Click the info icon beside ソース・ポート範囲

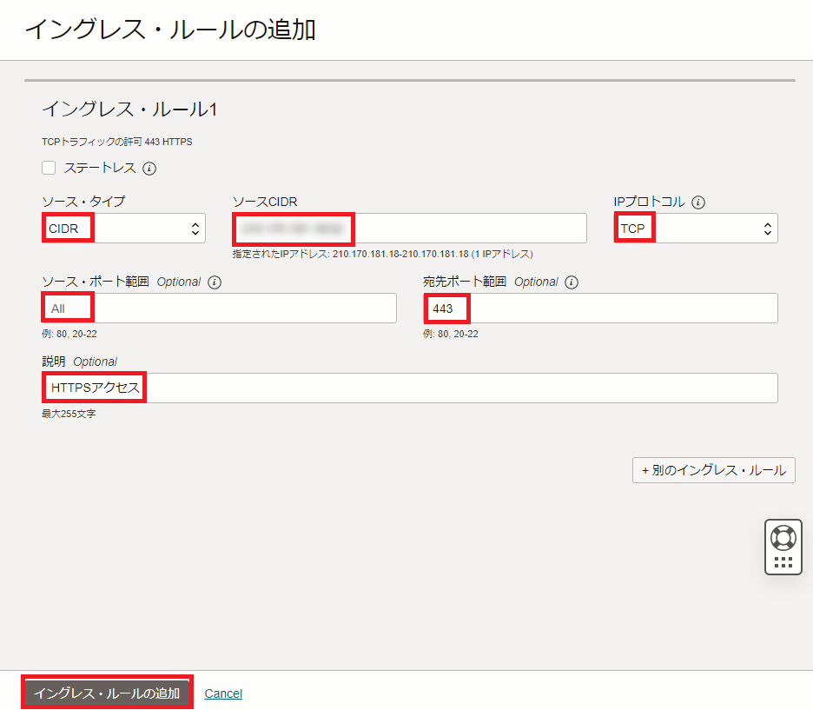215,282
